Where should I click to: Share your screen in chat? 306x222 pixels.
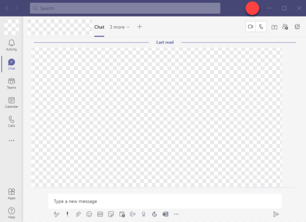click(x=274, y=27)
